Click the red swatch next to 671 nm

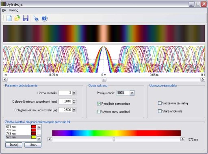click(34, 127)
